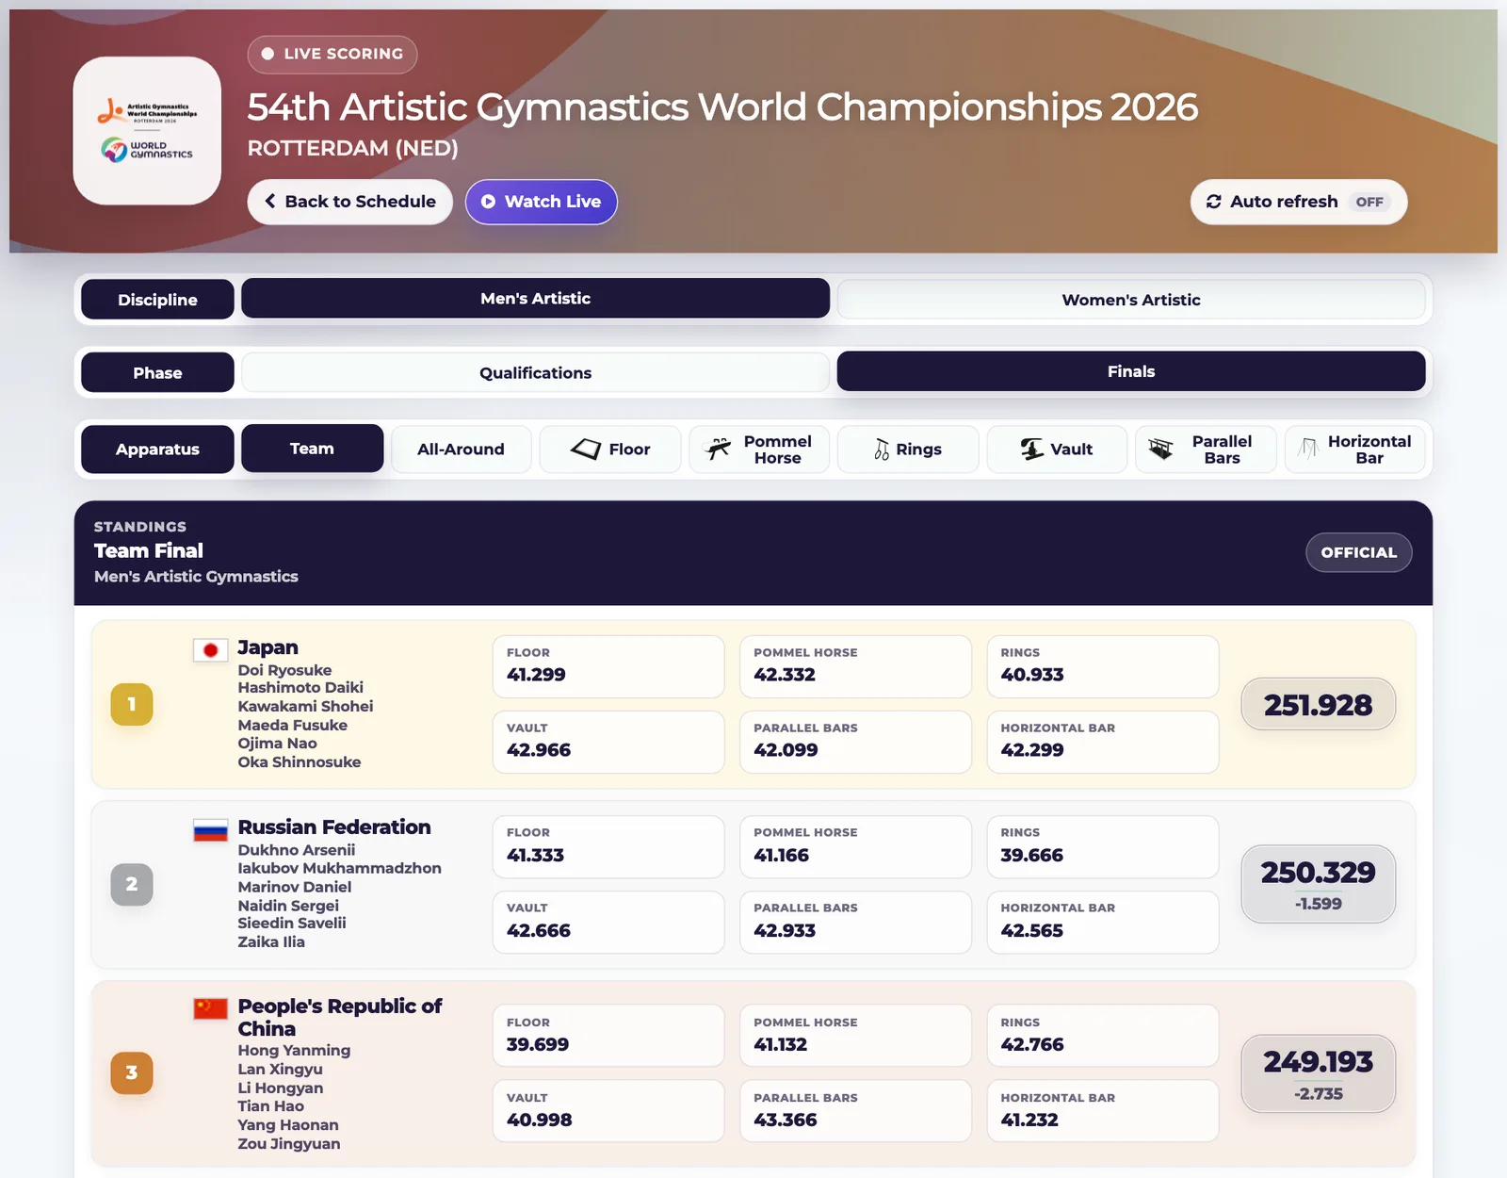Go back to the schedule
The height and width of the screenshot is (1178, 1507).
pos(350,202)
